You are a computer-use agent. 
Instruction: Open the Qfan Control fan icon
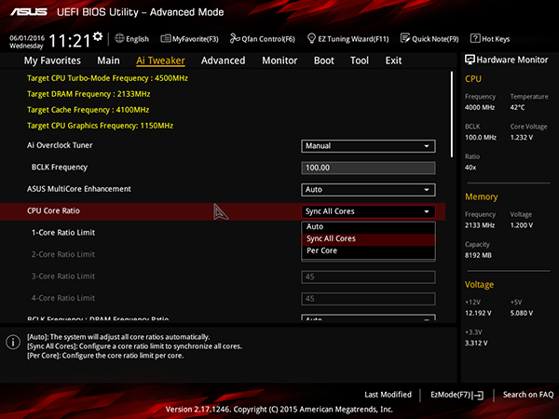tap(235, 38)
